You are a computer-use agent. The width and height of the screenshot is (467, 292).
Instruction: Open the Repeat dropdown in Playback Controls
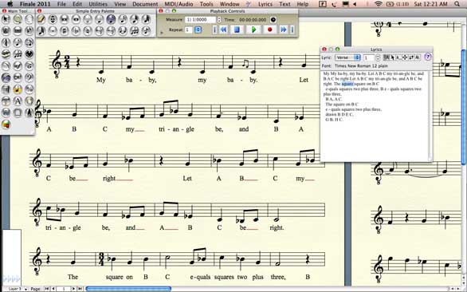click(198, 30)
